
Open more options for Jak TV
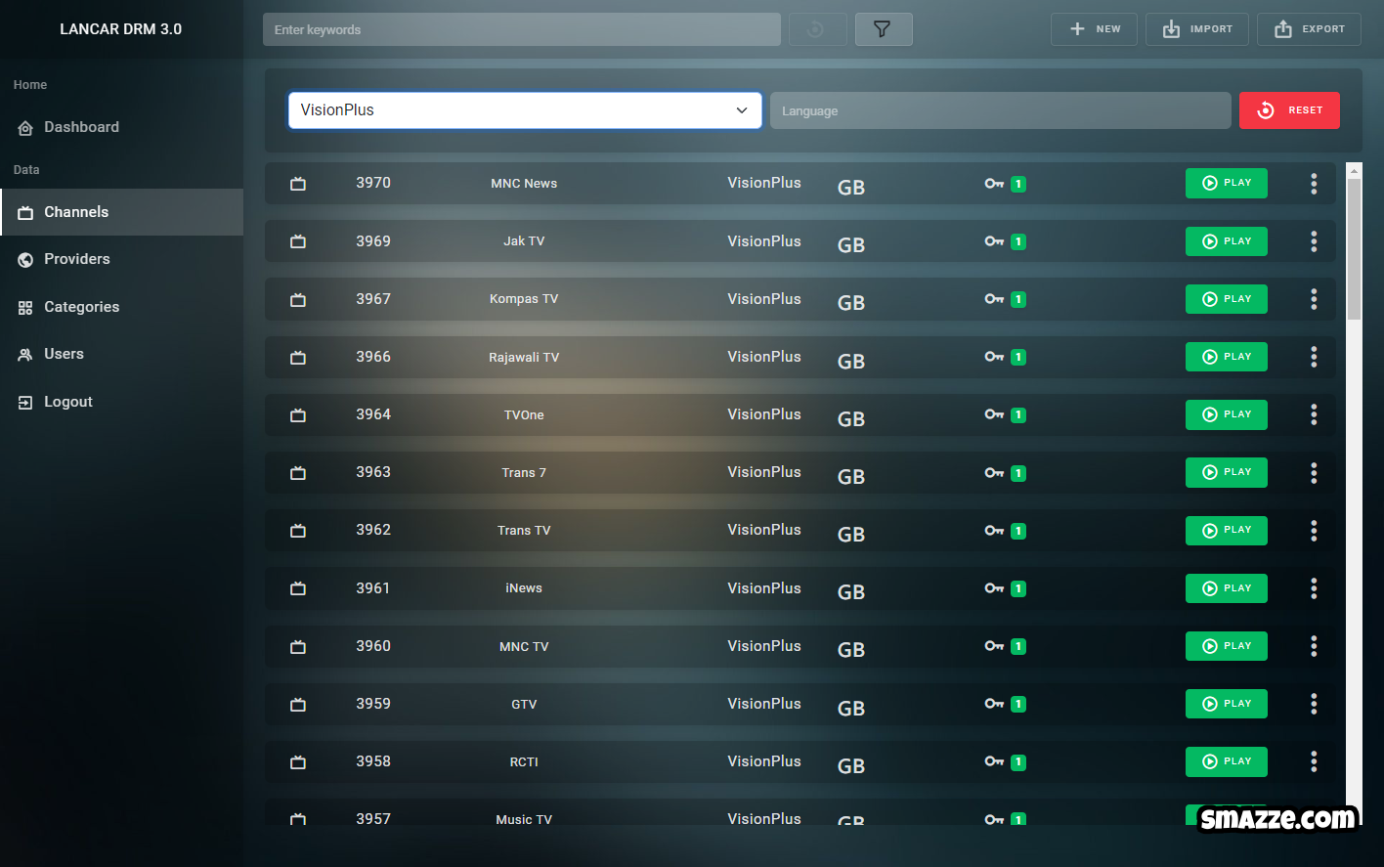point(1314,241)
